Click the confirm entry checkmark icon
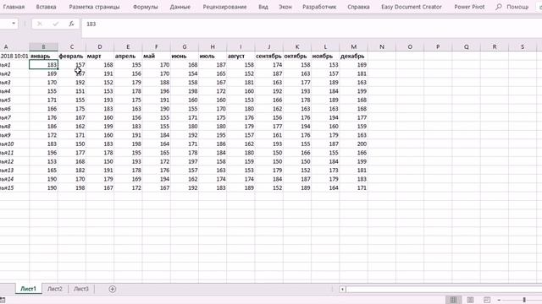Viewport: 542px width, 304px height. tap(55, 24)
